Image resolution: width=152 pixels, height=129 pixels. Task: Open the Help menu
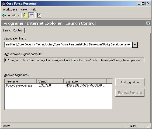[33, 9]
